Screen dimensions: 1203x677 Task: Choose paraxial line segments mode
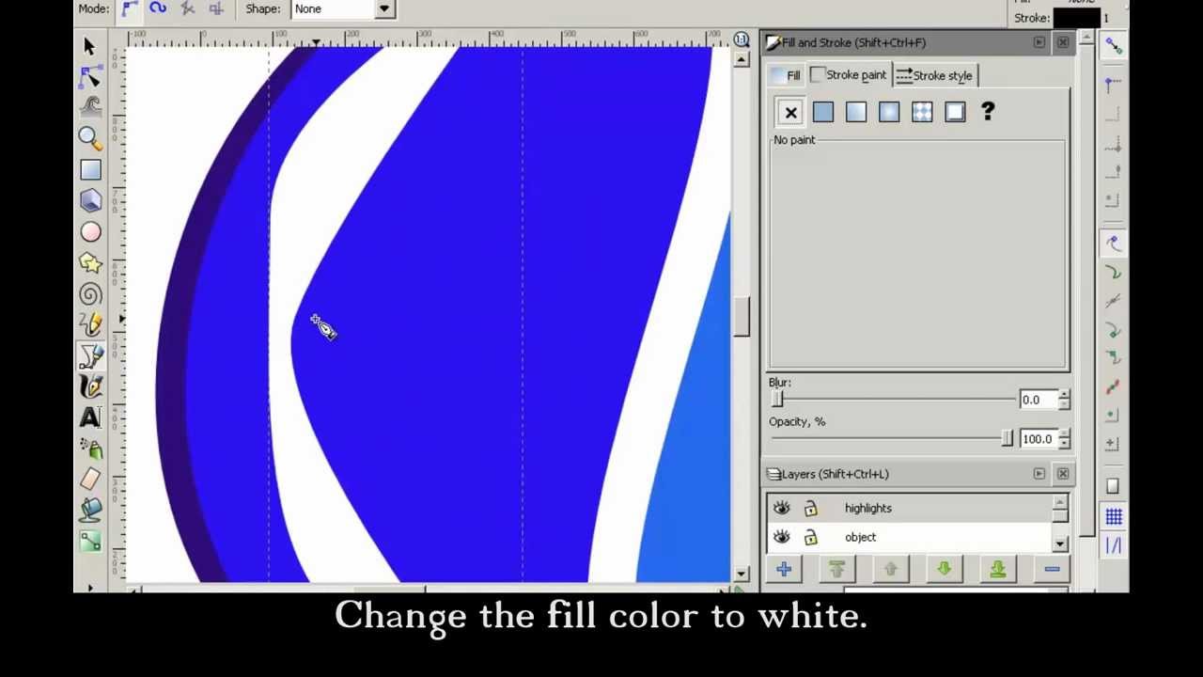coord(215,8)
